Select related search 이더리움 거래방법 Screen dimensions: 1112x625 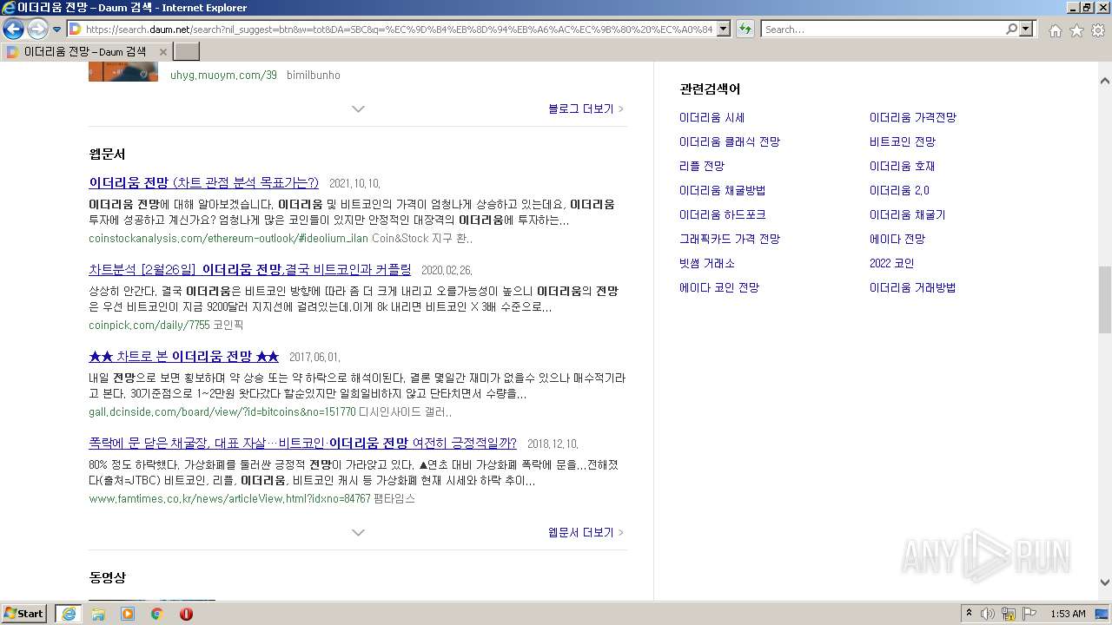[x=912, y=287]
